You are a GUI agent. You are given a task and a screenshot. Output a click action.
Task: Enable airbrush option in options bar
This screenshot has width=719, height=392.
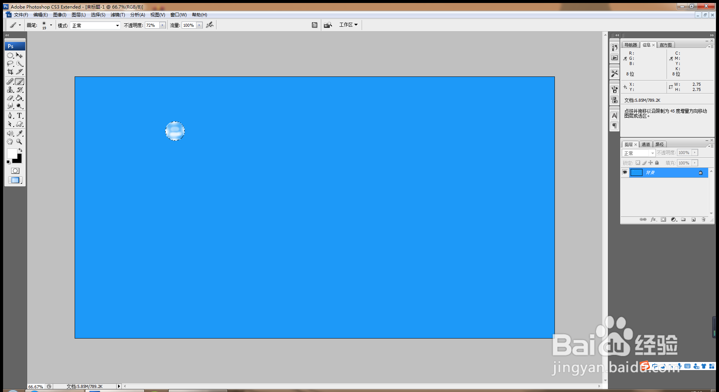click(x=210, y=25)
